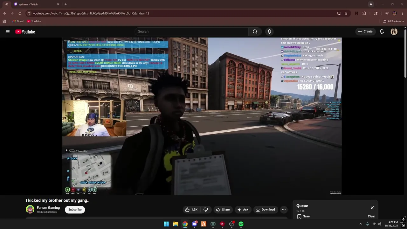Like the video with thumbs up
This screenshot has height=229, width=407.
pyautogui.click(x=191, y=210)
